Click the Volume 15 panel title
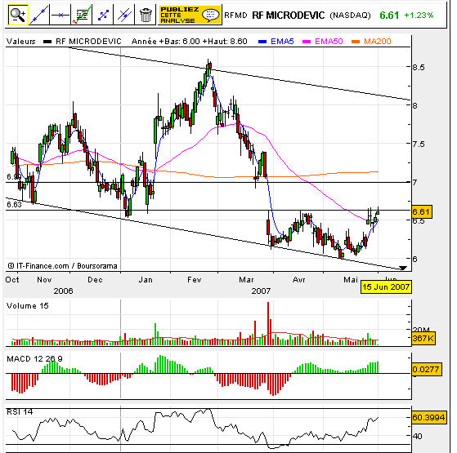Viewport: 457px width, 453px height. pyautogui.click(x=28, y=306)
